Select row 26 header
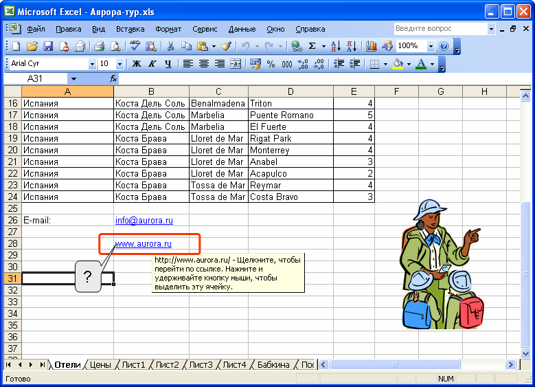The width and height of the screenshot is (535, 387). [12, 221]
